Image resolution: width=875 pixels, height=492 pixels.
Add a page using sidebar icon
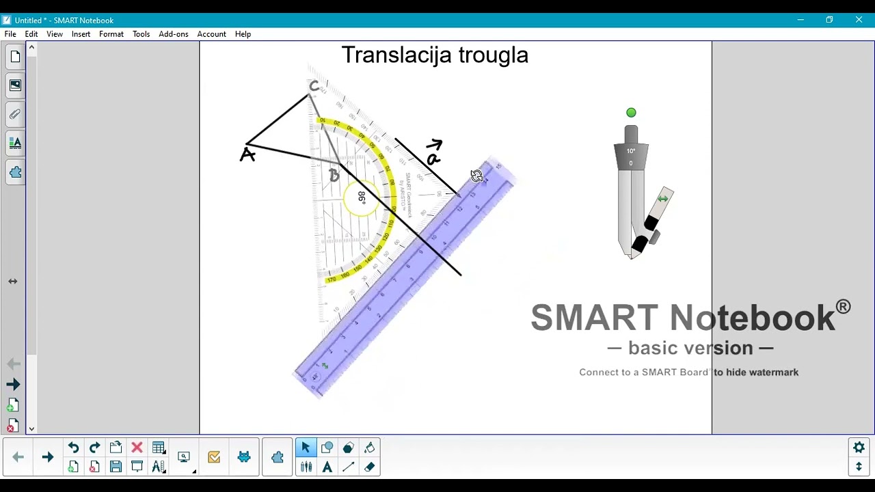pyautogui.click(x=12, y=407)
